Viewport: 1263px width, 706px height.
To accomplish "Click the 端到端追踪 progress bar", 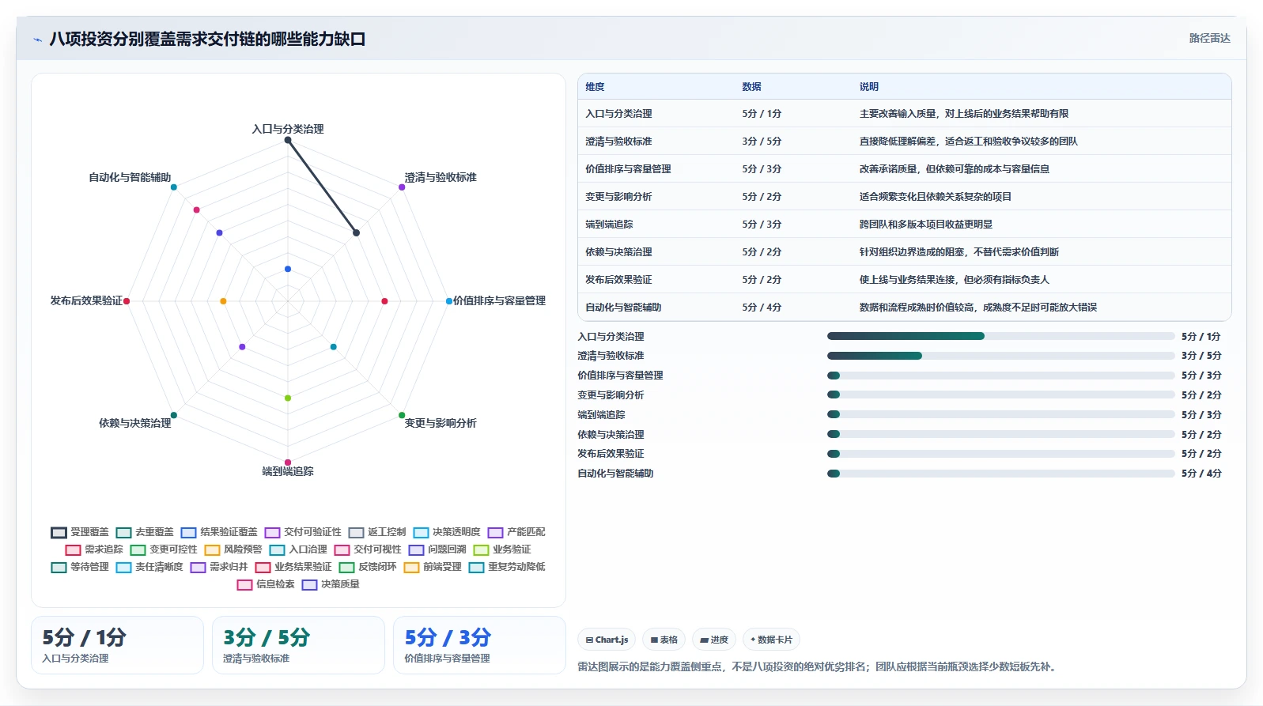I will (1000, 414).
